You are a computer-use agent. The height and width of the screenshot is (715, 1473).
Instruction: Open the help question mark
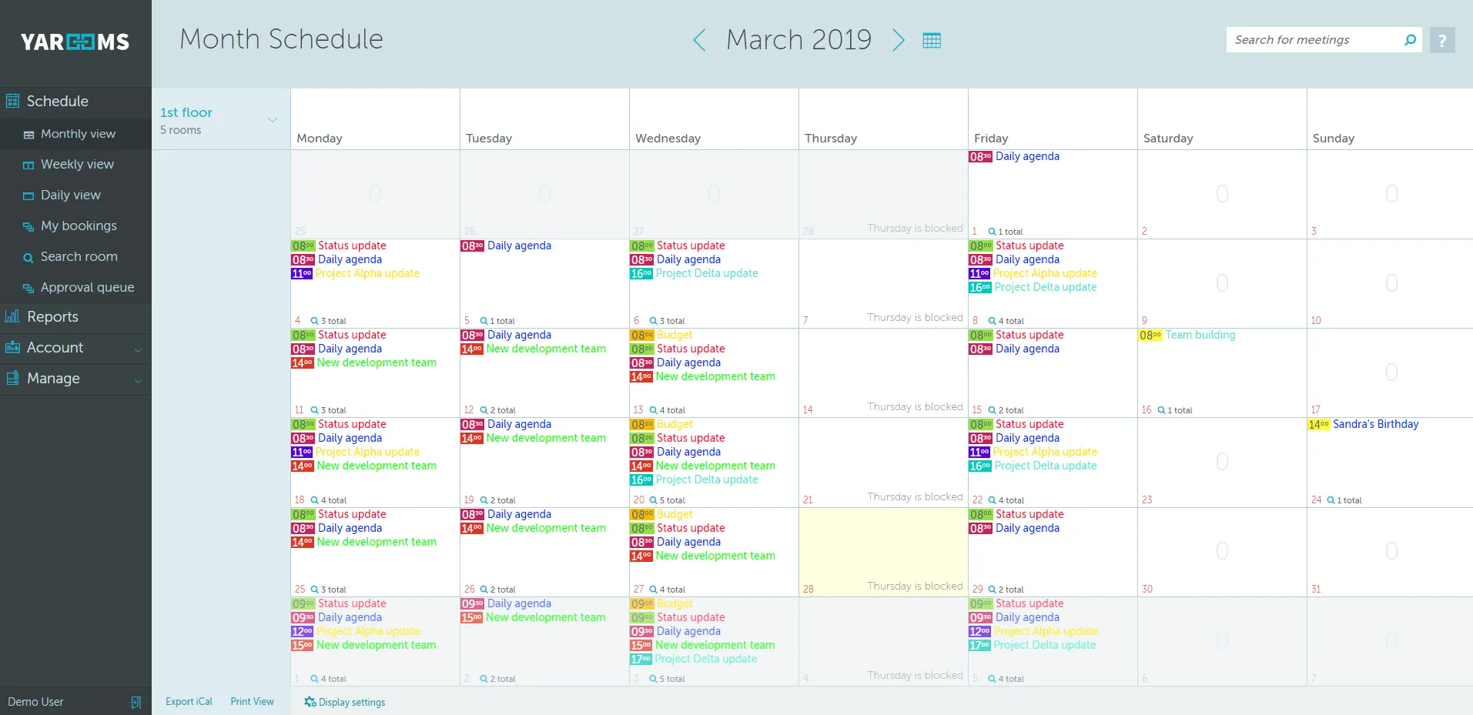tap(1443, 39)
